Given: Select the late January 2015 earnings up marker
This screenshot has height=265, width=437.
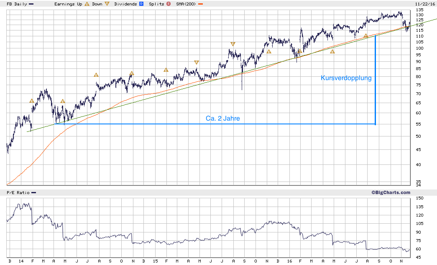Looking at the screenshot, I should [166, 70].
